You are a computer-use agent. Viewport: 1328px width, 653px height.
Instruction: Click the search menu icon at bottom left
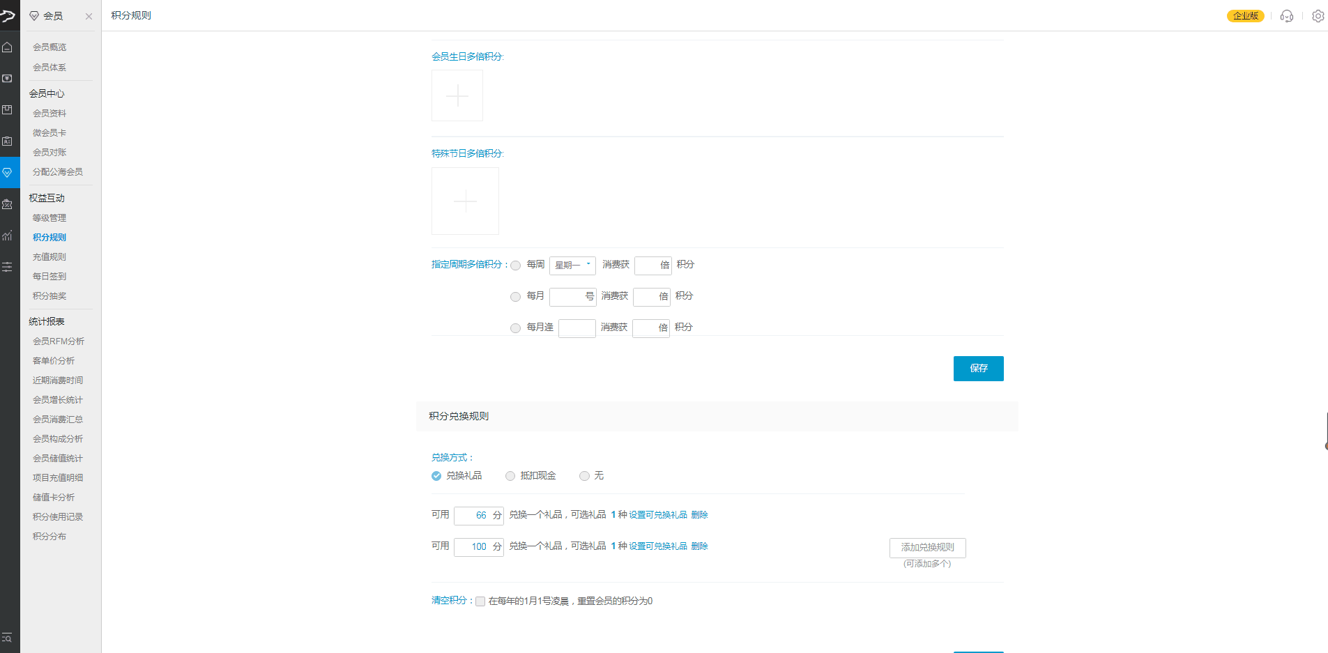[x=8, y=638]
